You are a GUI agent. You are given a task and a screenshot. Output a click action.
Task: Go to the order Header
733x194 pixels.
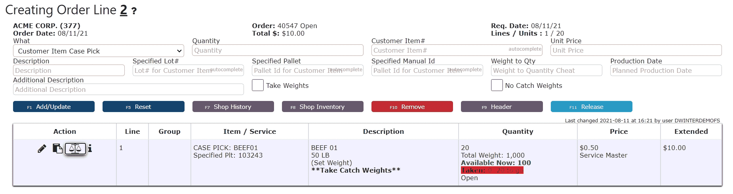coord(502,107)
